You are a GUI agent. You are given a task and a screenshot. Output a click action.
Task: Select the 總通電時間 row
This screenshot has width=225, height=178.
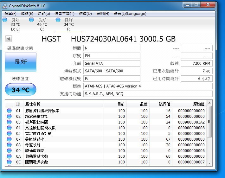pos(106,150)
